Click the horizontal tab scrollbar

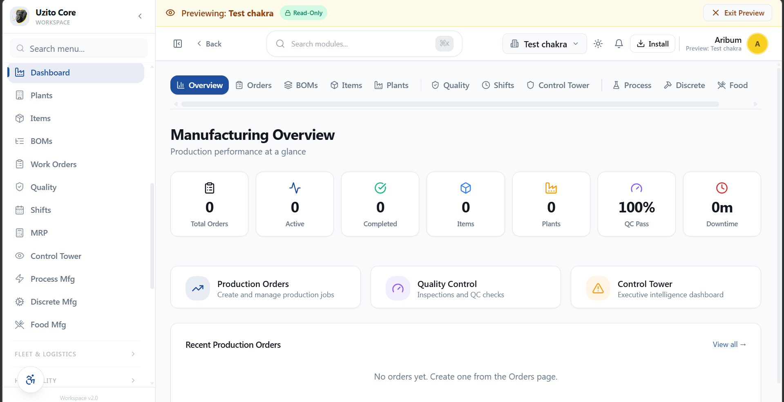449,104
